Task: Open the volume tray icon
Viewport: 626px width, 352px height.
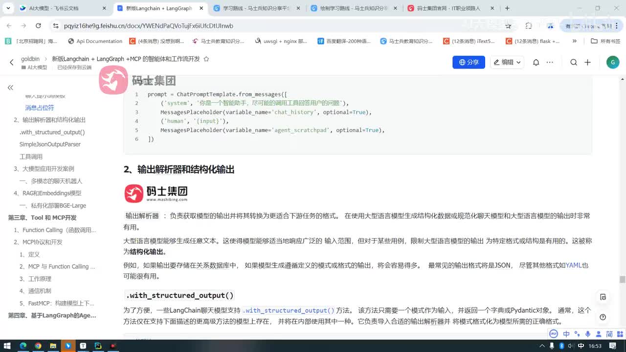Action: click(570, 346)
